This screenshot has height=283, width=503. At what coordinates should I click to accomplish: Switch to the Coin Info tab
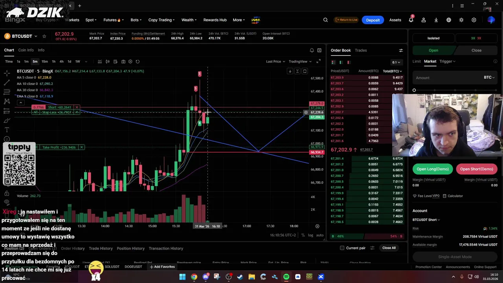tap(26, 50)
